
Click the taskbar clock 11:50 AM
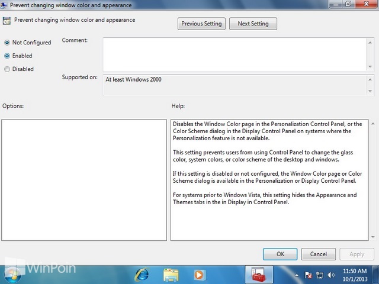(x=355, y=271)
